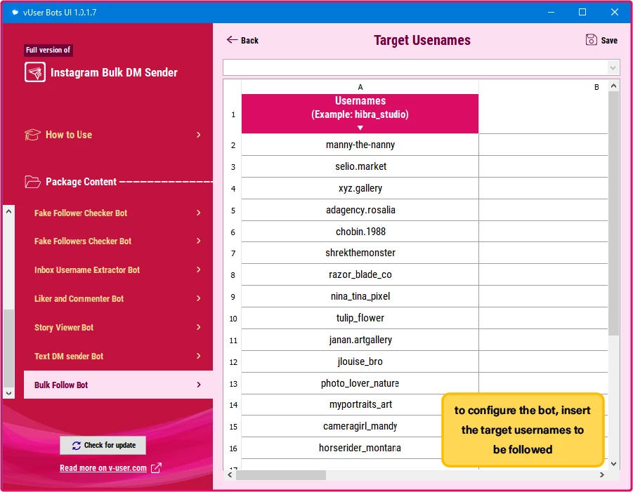Go Back from Target Usernames
633x492 pixels.
242,40
